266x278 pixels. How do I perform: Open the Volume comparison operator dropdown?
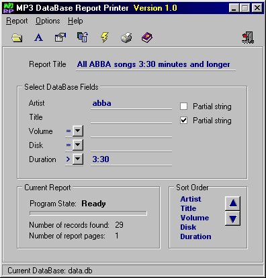click(x=78, y=131)
